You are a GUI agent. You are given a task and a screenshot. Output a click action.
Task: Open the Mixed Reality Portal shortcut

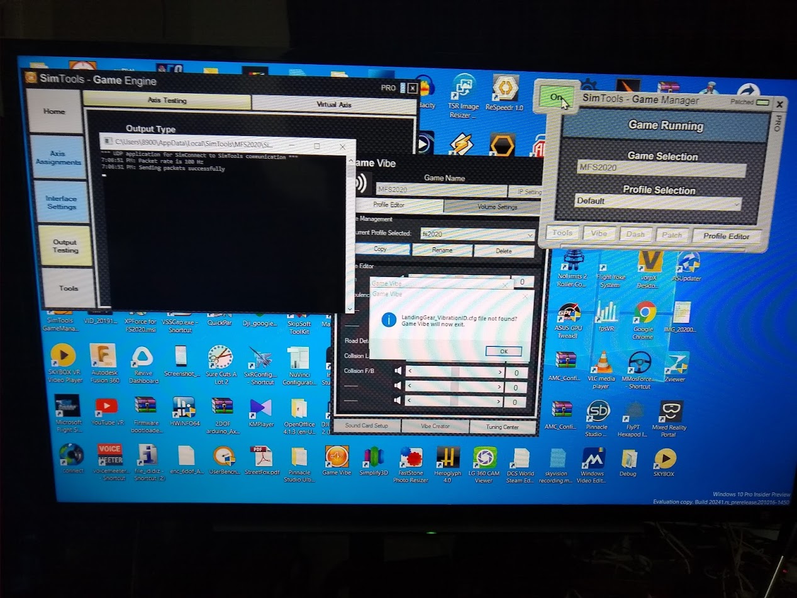pos(669,419)
